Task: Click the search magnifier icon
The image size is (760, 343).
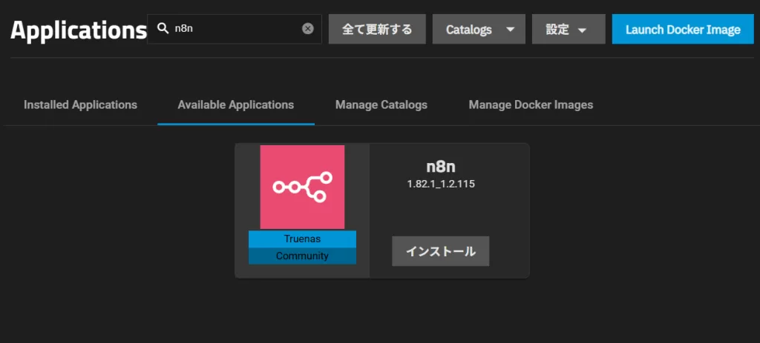Action: [163, 29]
